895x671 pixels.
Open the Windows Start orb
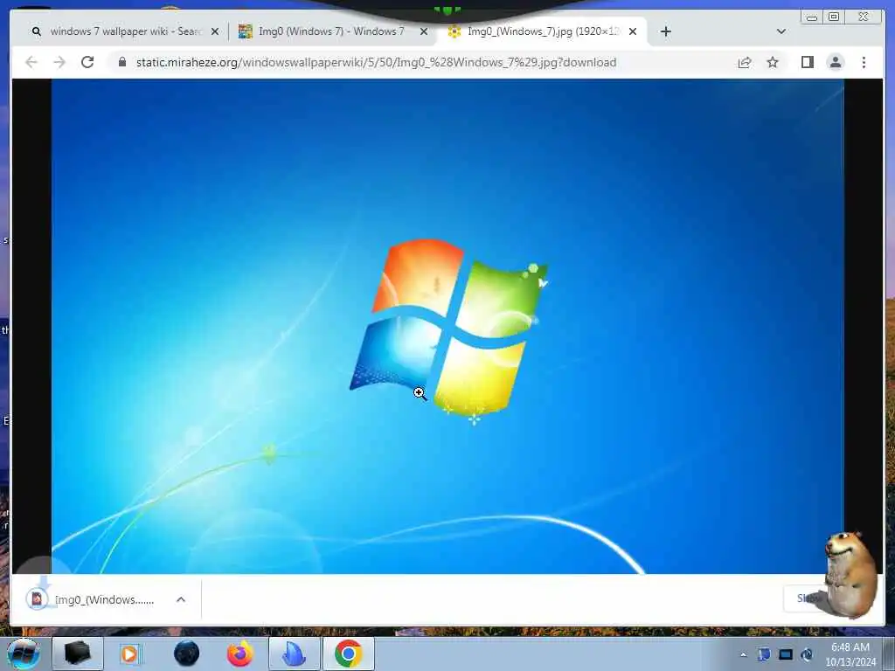click(24, 654)
